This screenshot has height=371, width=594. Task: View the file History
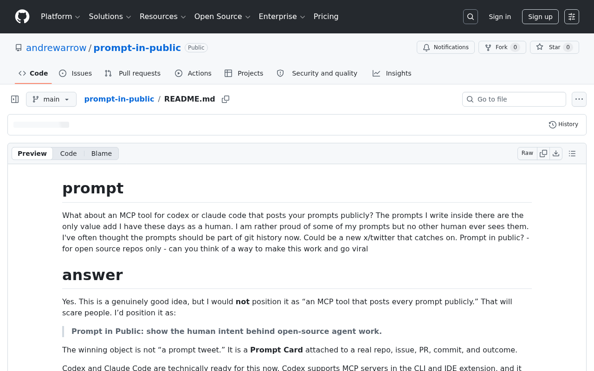(x=563, y=124)
